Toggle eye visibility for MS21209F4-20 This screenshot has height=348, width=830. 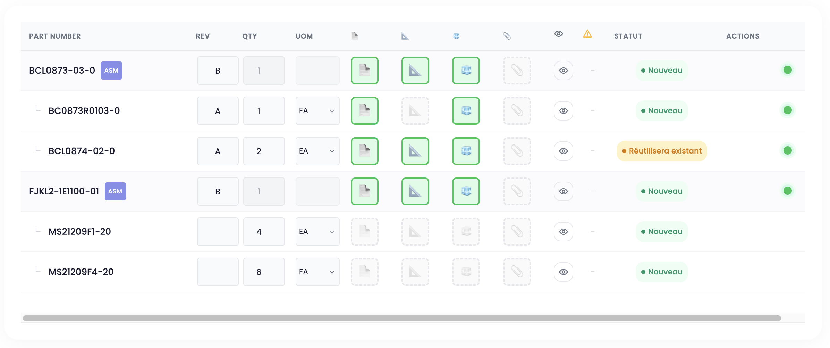[563, 272]
